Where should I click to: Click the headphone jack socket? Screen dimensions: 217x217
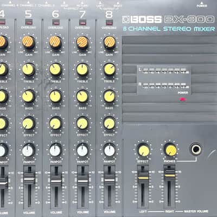click(196, 149)
